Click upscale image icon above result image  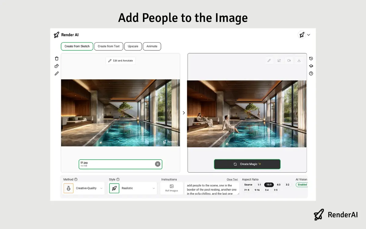click(x=279, y=60)
